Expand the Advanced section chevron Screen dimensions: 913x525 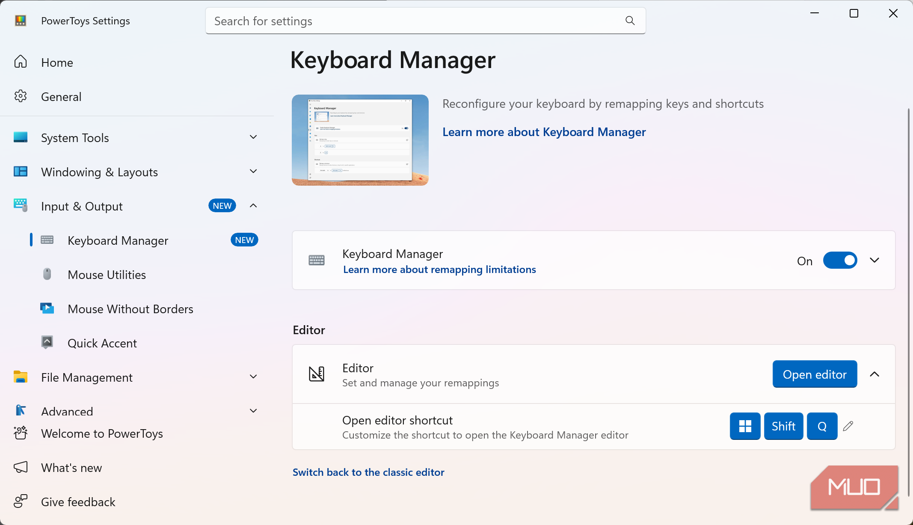[253, 411]
